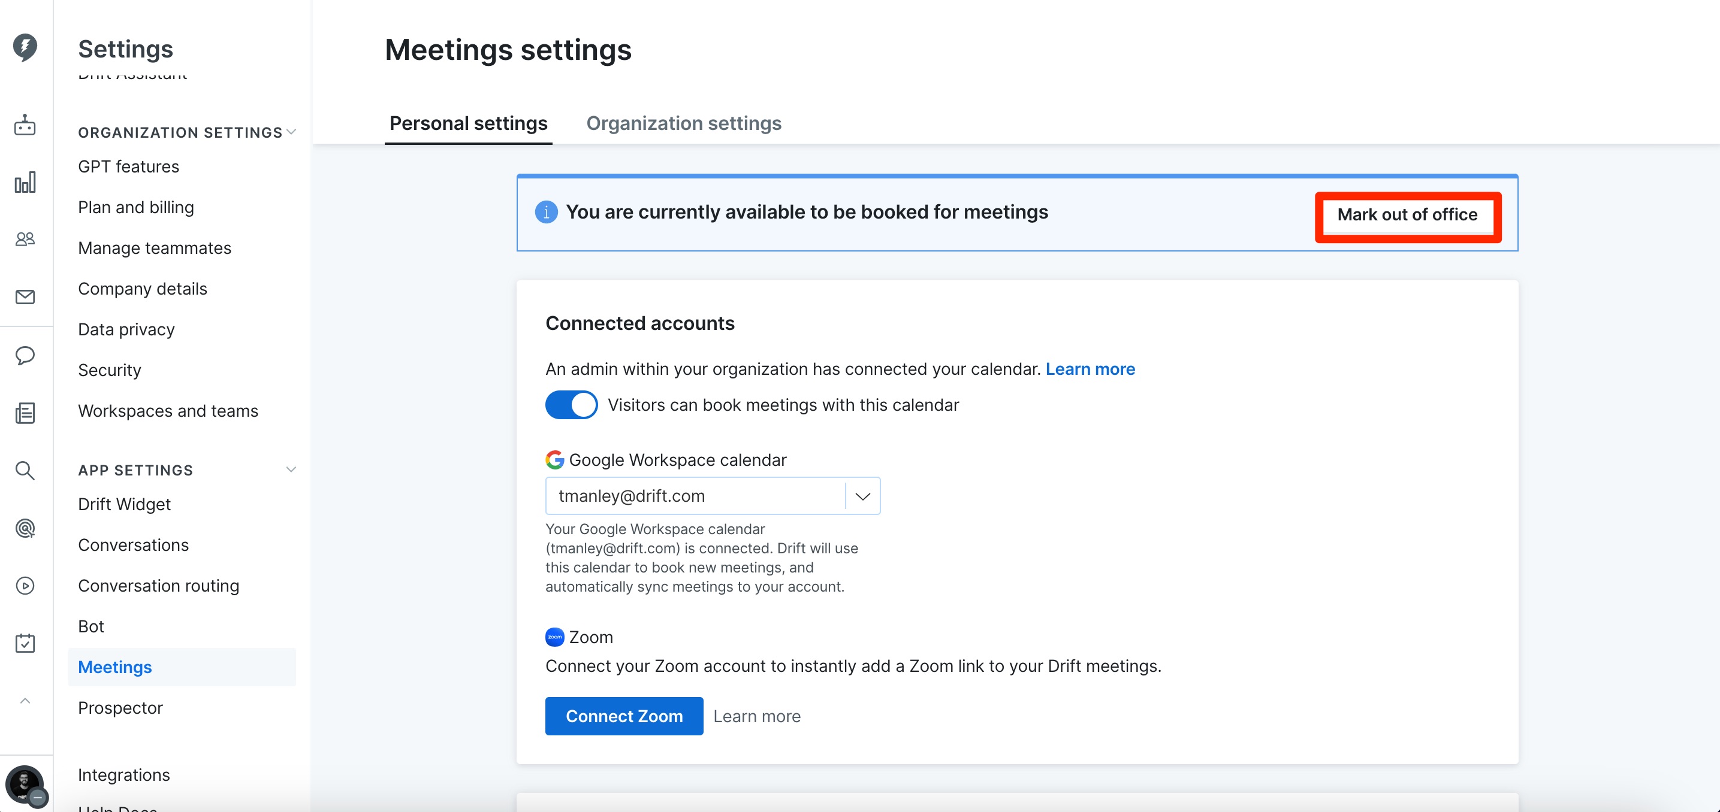Open the play circle video icon
This screenshot has height=812, width=1720.
(25, 586)
